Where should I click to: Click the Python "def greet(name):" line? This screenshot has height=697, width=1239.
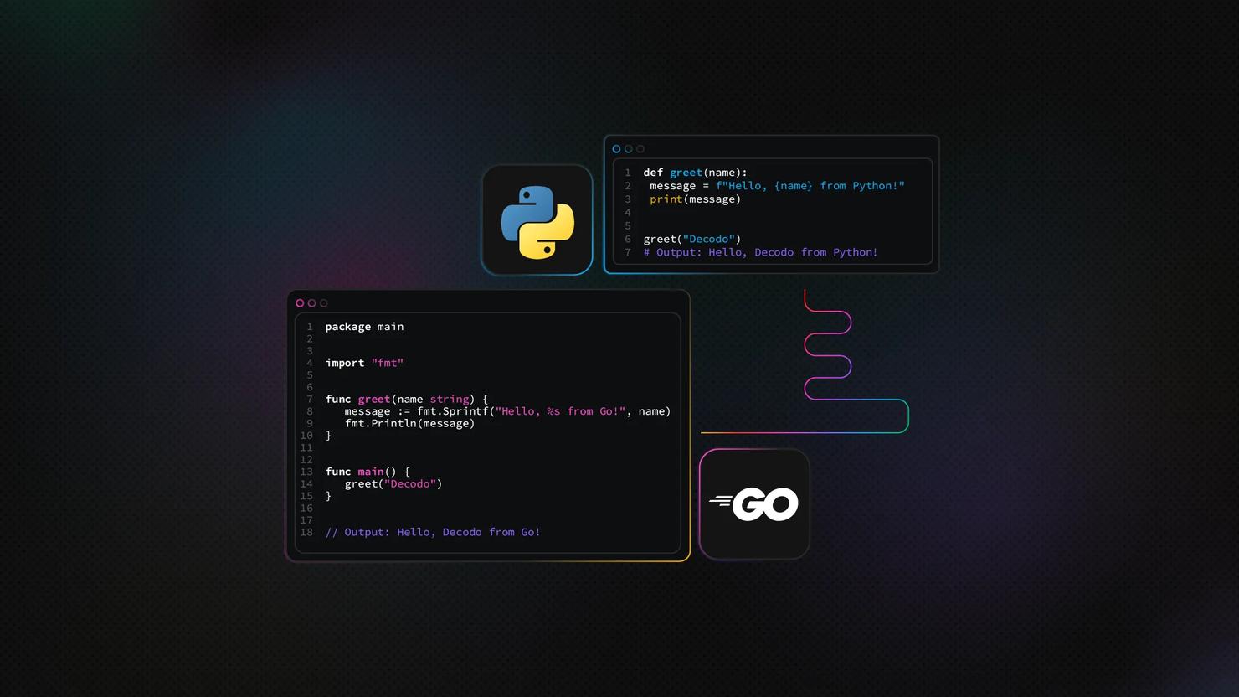coord(695,173)
